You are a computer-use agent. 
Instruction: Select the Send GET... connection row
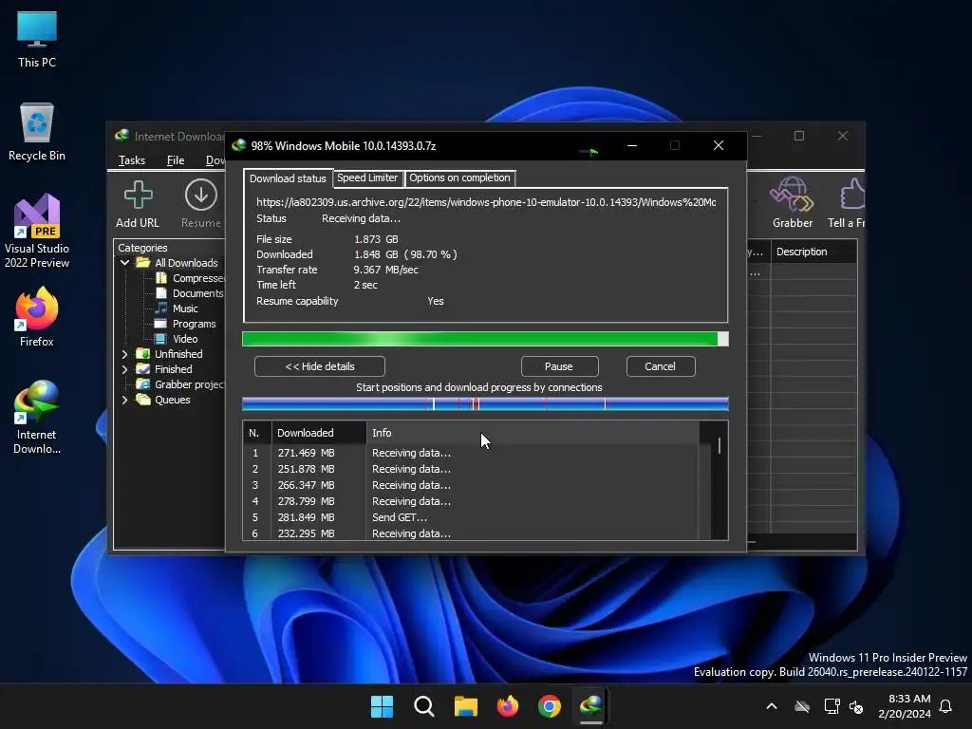(x=471, y=517)
